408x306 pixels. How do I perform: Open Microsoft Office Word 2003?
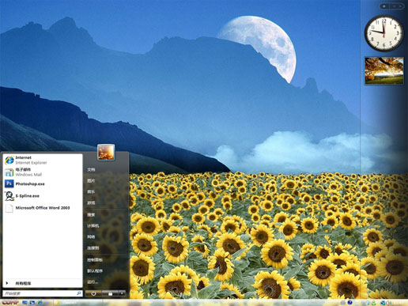tap(42, 208)
